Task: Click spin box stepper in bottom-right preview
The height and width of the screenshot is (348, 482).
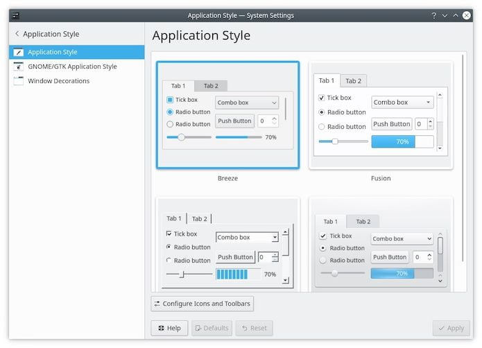Action: point(429,257)
